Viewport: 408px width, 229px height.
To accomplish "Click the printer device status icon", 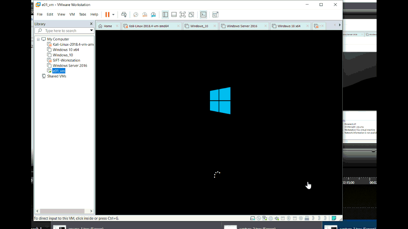I will [271, 218].
